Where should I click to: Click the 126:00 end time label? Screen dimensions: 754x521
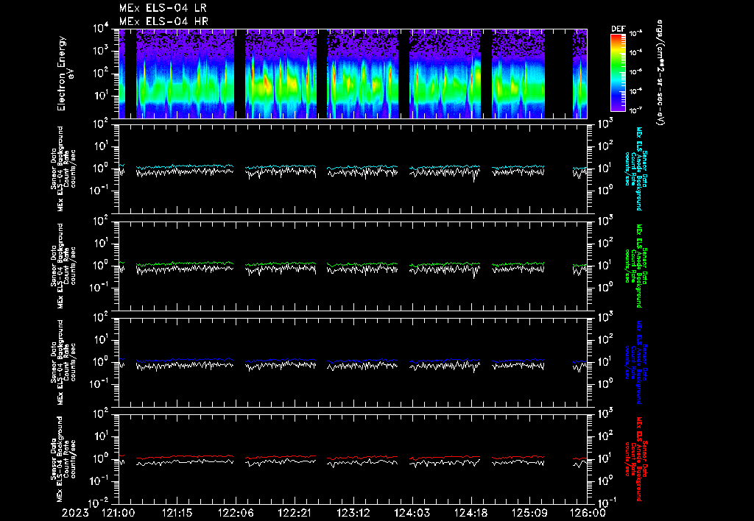(588, 513)
